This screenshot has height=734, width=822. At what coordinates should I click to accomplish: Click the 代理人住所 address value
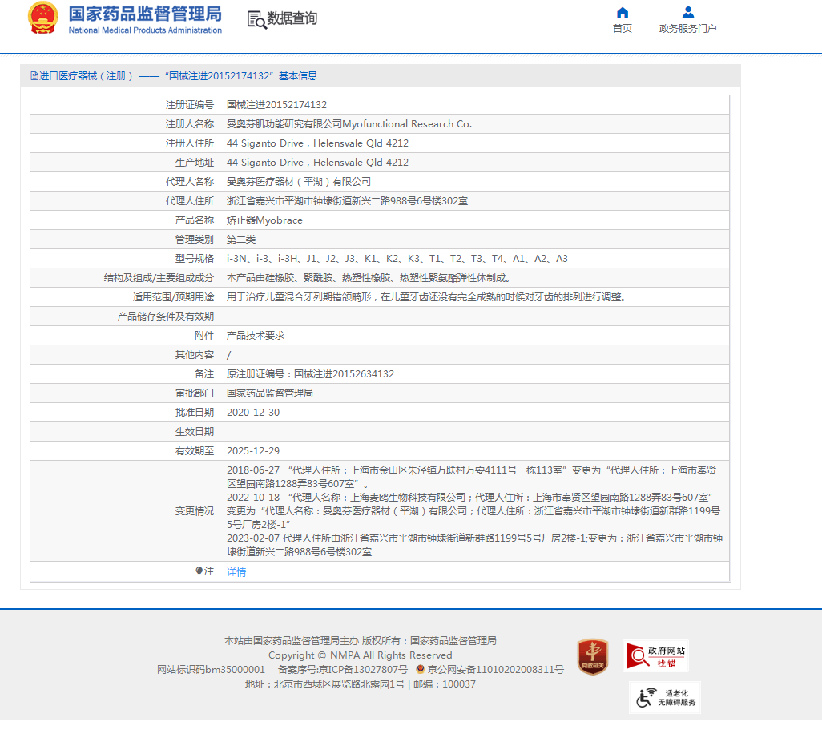click(x=347, y=201)
